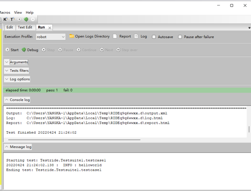
Task: Click the Continue button label
Action: tap(89, 50)
